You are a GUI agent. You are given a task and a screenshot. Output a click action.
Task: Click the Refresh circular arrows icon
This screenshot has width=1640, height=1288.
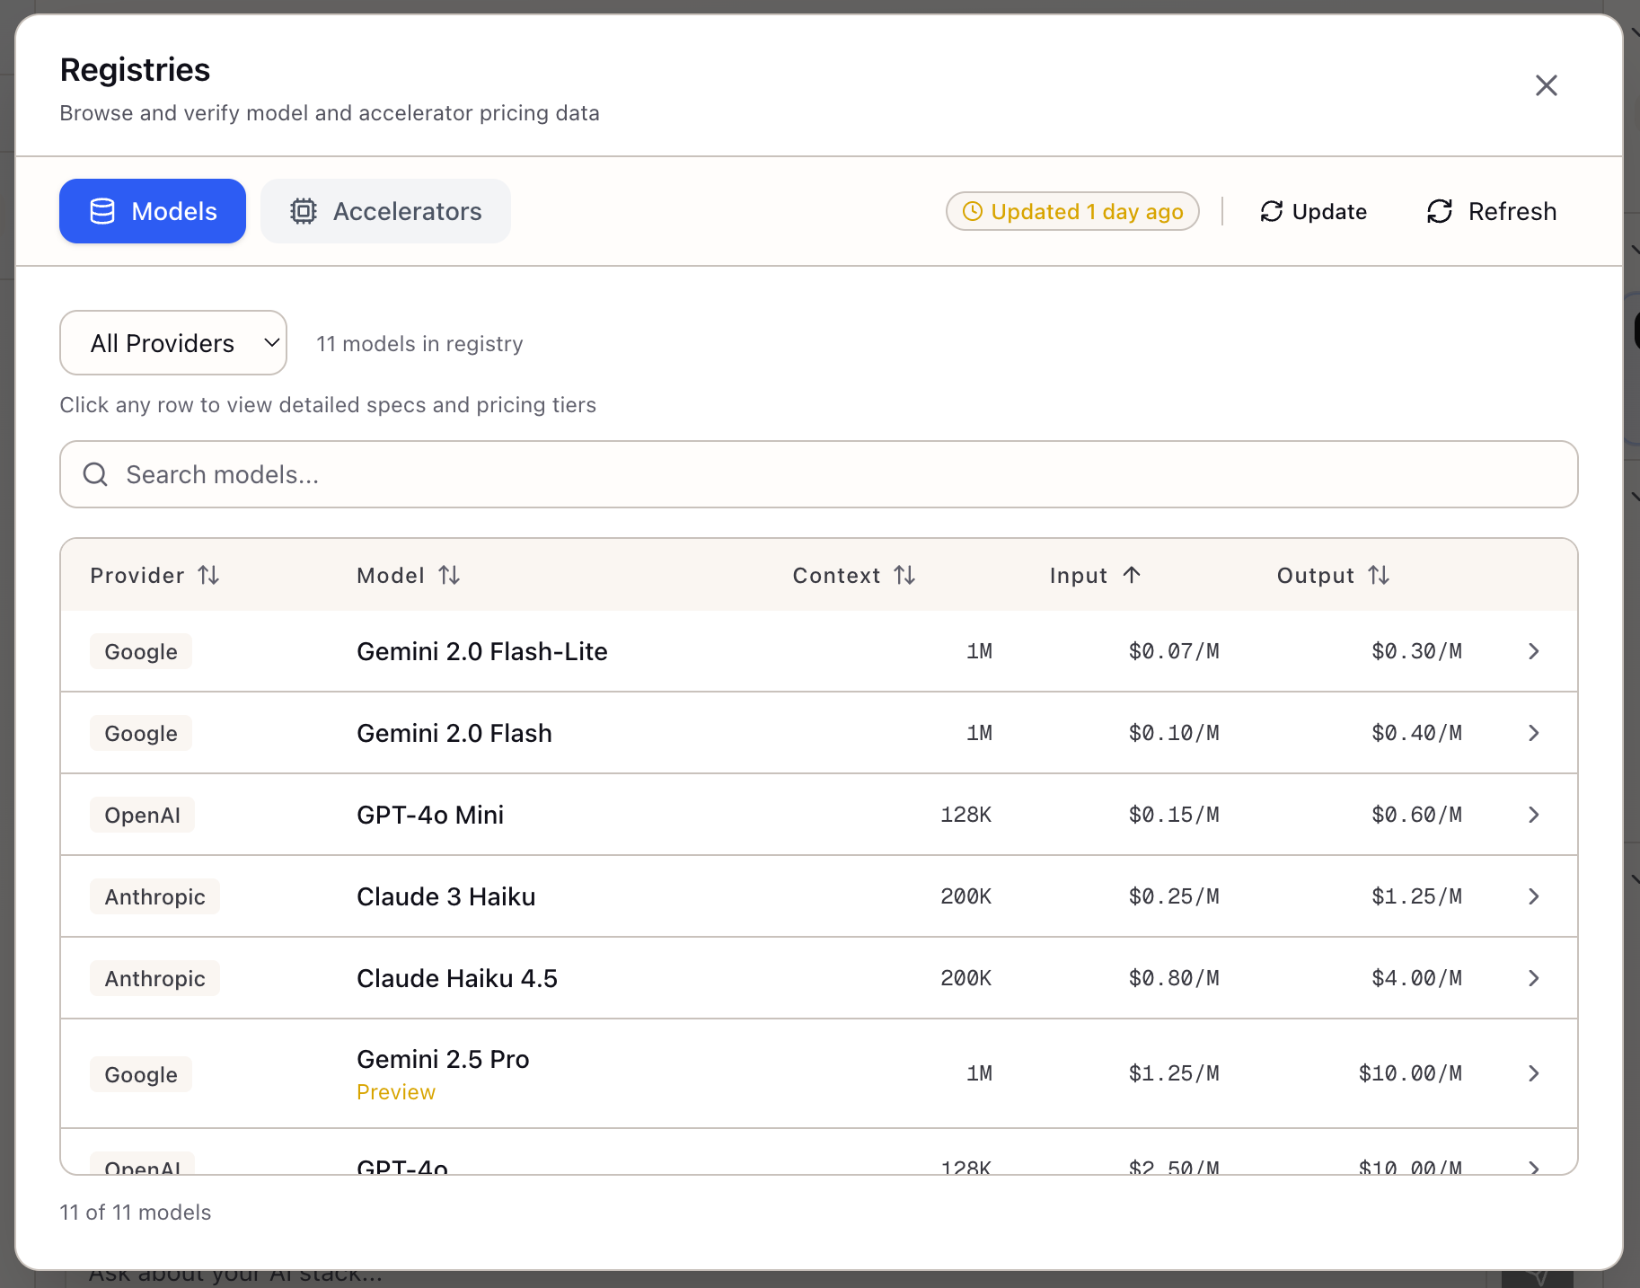click(x=1440, y=211)
